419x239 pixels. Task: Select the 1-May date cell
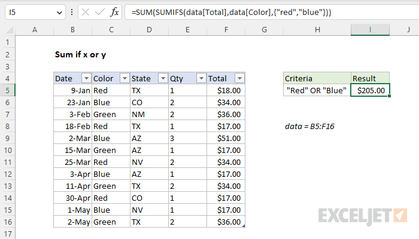click(x=72, y=210)
